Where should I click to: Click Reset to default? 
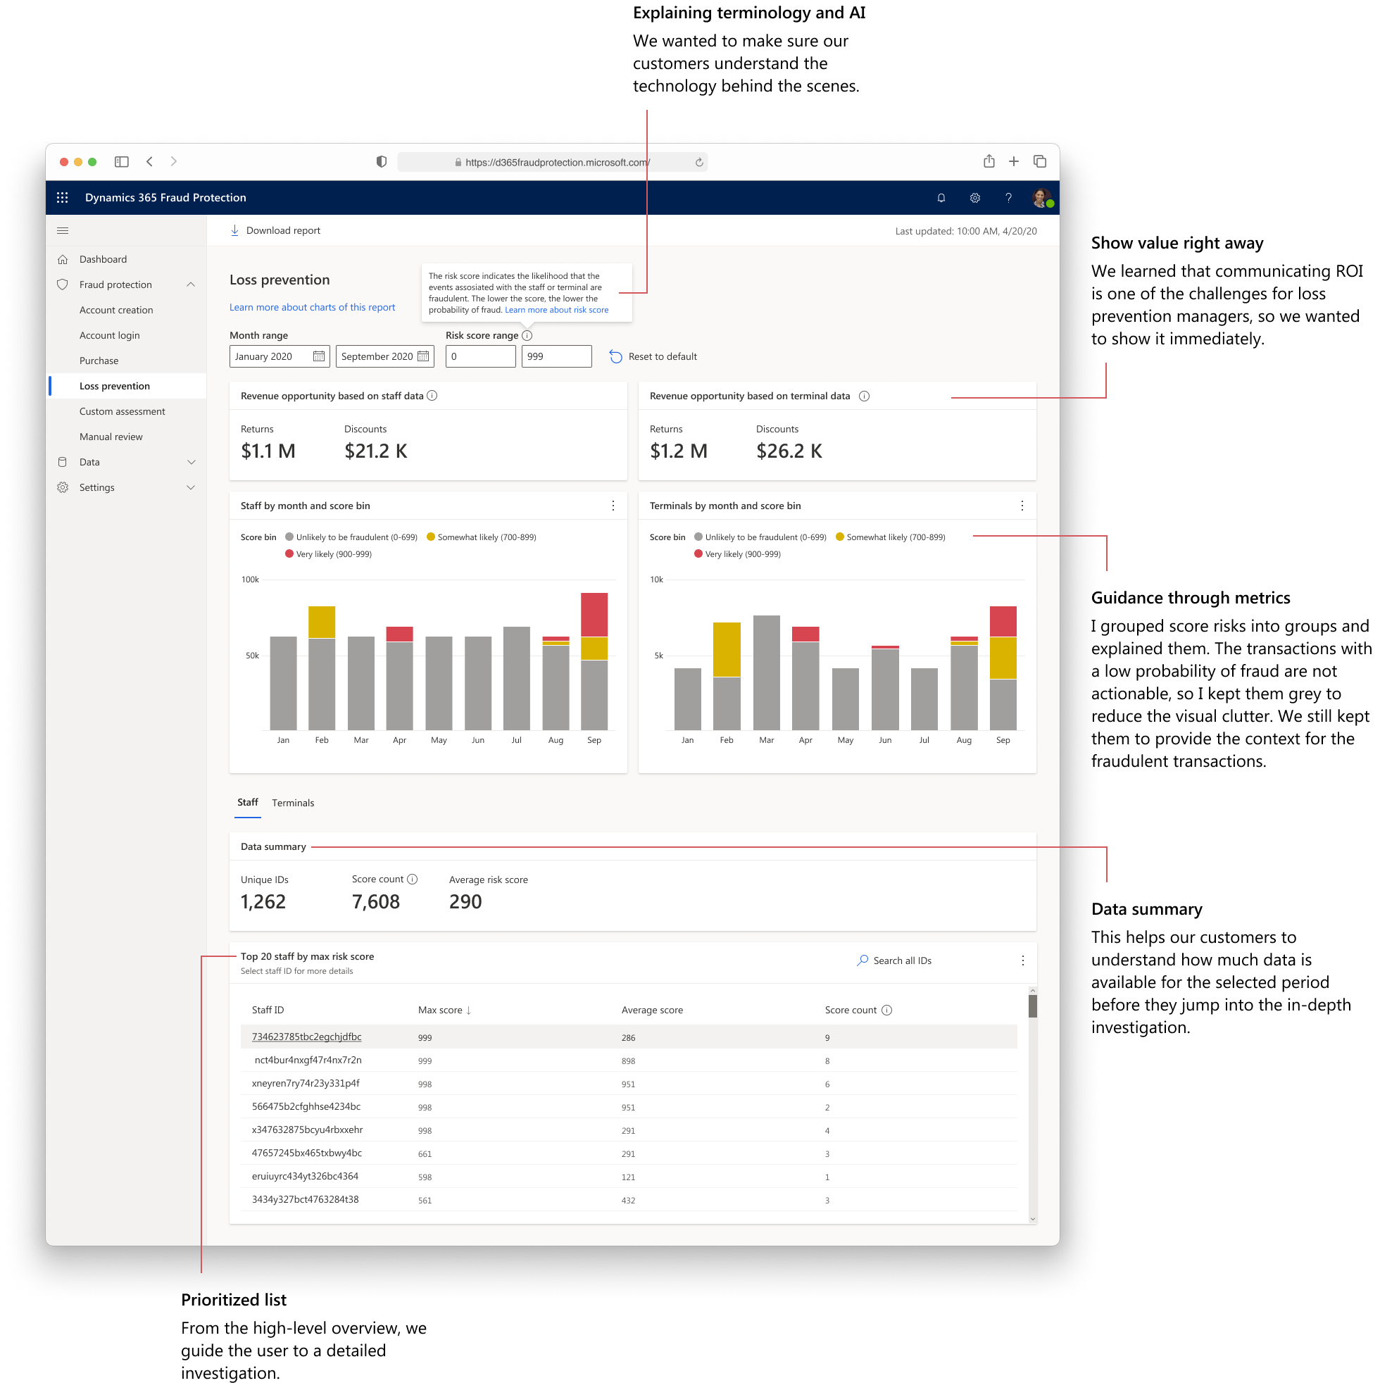tap(653, 356)
